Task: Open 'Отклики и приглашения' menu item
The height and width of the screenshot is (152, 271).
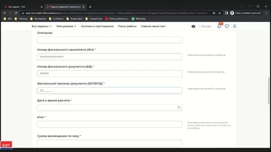Action: tap(97, 26)
